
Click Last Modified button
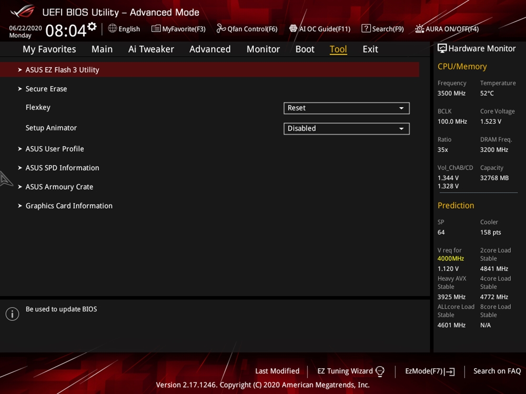(x=277, y=371)
